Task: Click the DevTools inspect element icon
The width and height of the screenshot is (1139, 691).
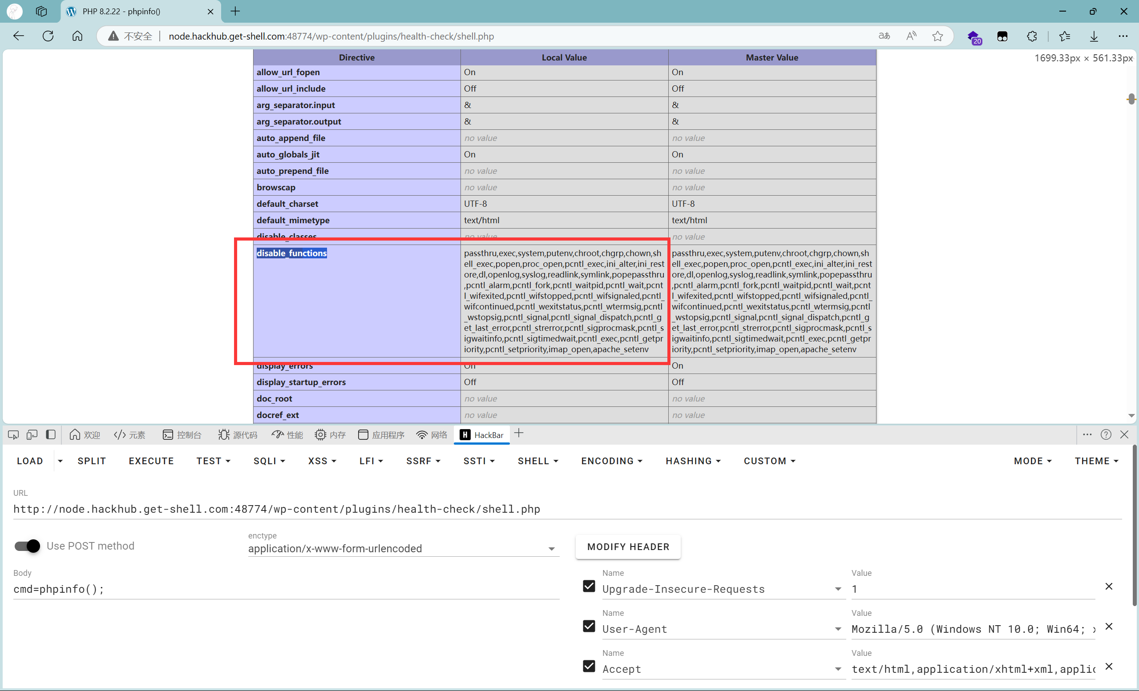Action: click(13, 434)
